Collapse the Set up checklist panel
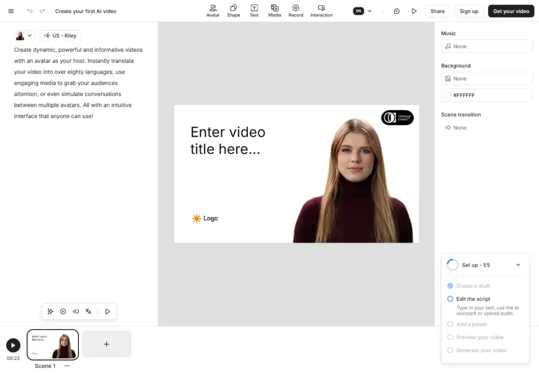 click(x=518, y=265)
